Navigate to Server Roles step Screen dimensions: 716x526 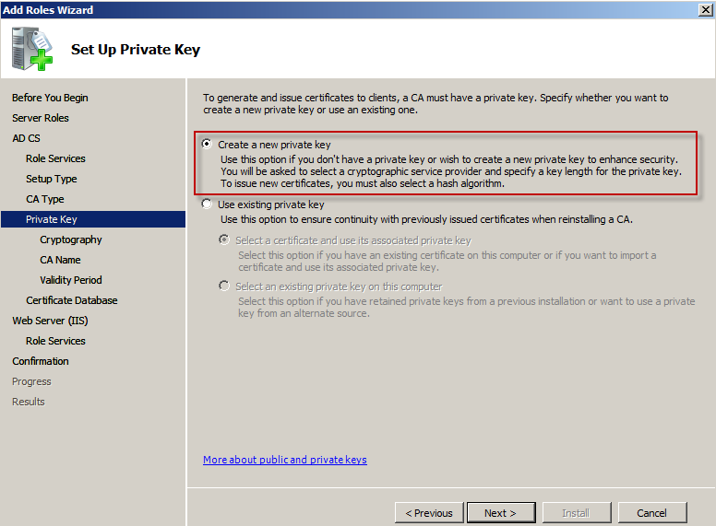[x=41, y=118]
